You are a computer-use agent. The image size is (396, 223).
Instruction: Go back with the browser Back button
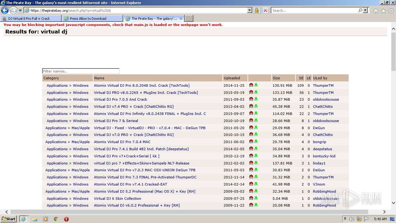5,10
